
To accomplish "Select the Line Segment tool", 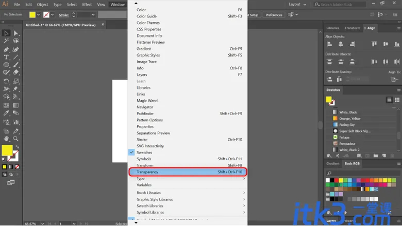I will coord(16,57).
